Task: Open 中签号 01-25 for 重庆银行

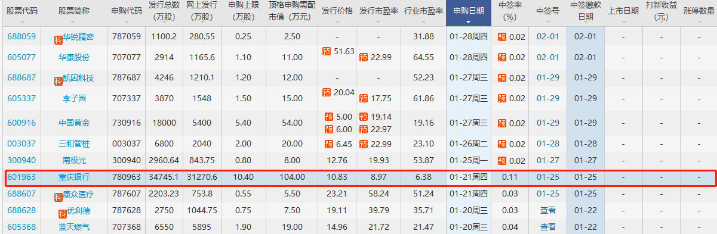Action: (x=548, y=177)
